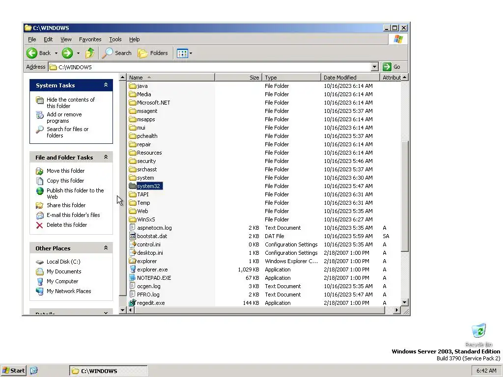Open the Favorites menu

tap(90, 39)
